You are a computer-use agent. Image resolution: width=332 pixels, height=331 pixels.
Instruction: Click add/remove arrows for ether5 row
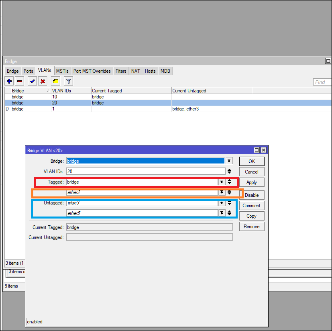229,213
